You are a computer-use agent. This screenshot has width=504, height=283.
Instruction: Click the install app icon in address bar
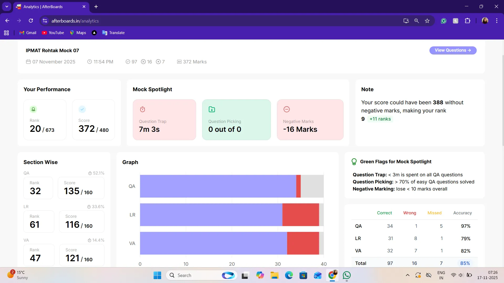406,21
